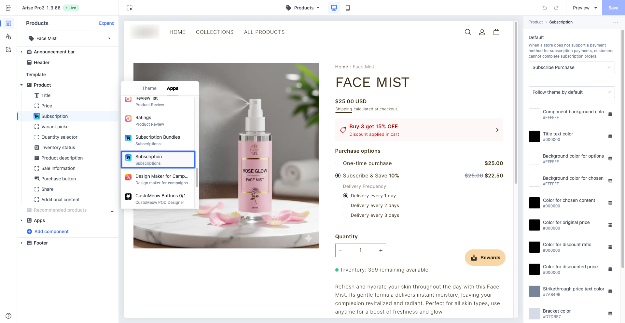
Task: Increase quantity with the plus button
Action: point(381,250)
